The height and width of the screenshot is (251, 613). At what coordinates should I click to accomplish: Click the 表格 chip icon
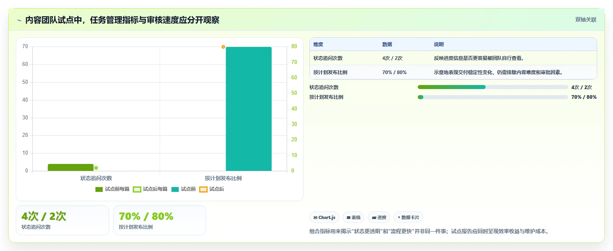[349, 218]
